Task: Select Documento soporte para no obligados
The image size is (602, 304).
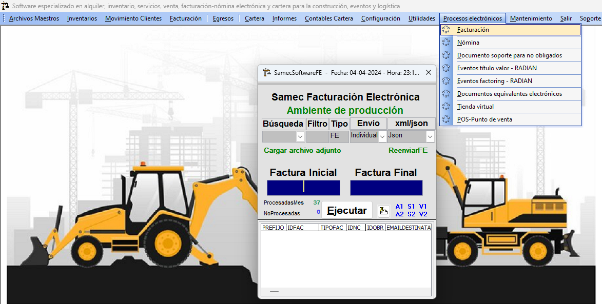Action: pos(510,55)
